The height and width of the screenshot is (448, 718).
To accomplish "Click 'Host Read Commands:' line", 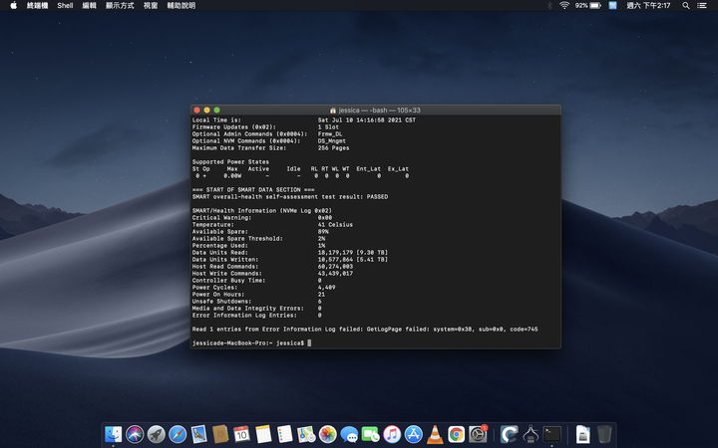I will pos(272,266).
